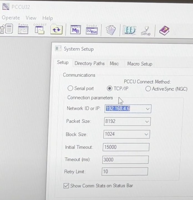Select the Serial port radio button
193x200 pixels.
70,88
